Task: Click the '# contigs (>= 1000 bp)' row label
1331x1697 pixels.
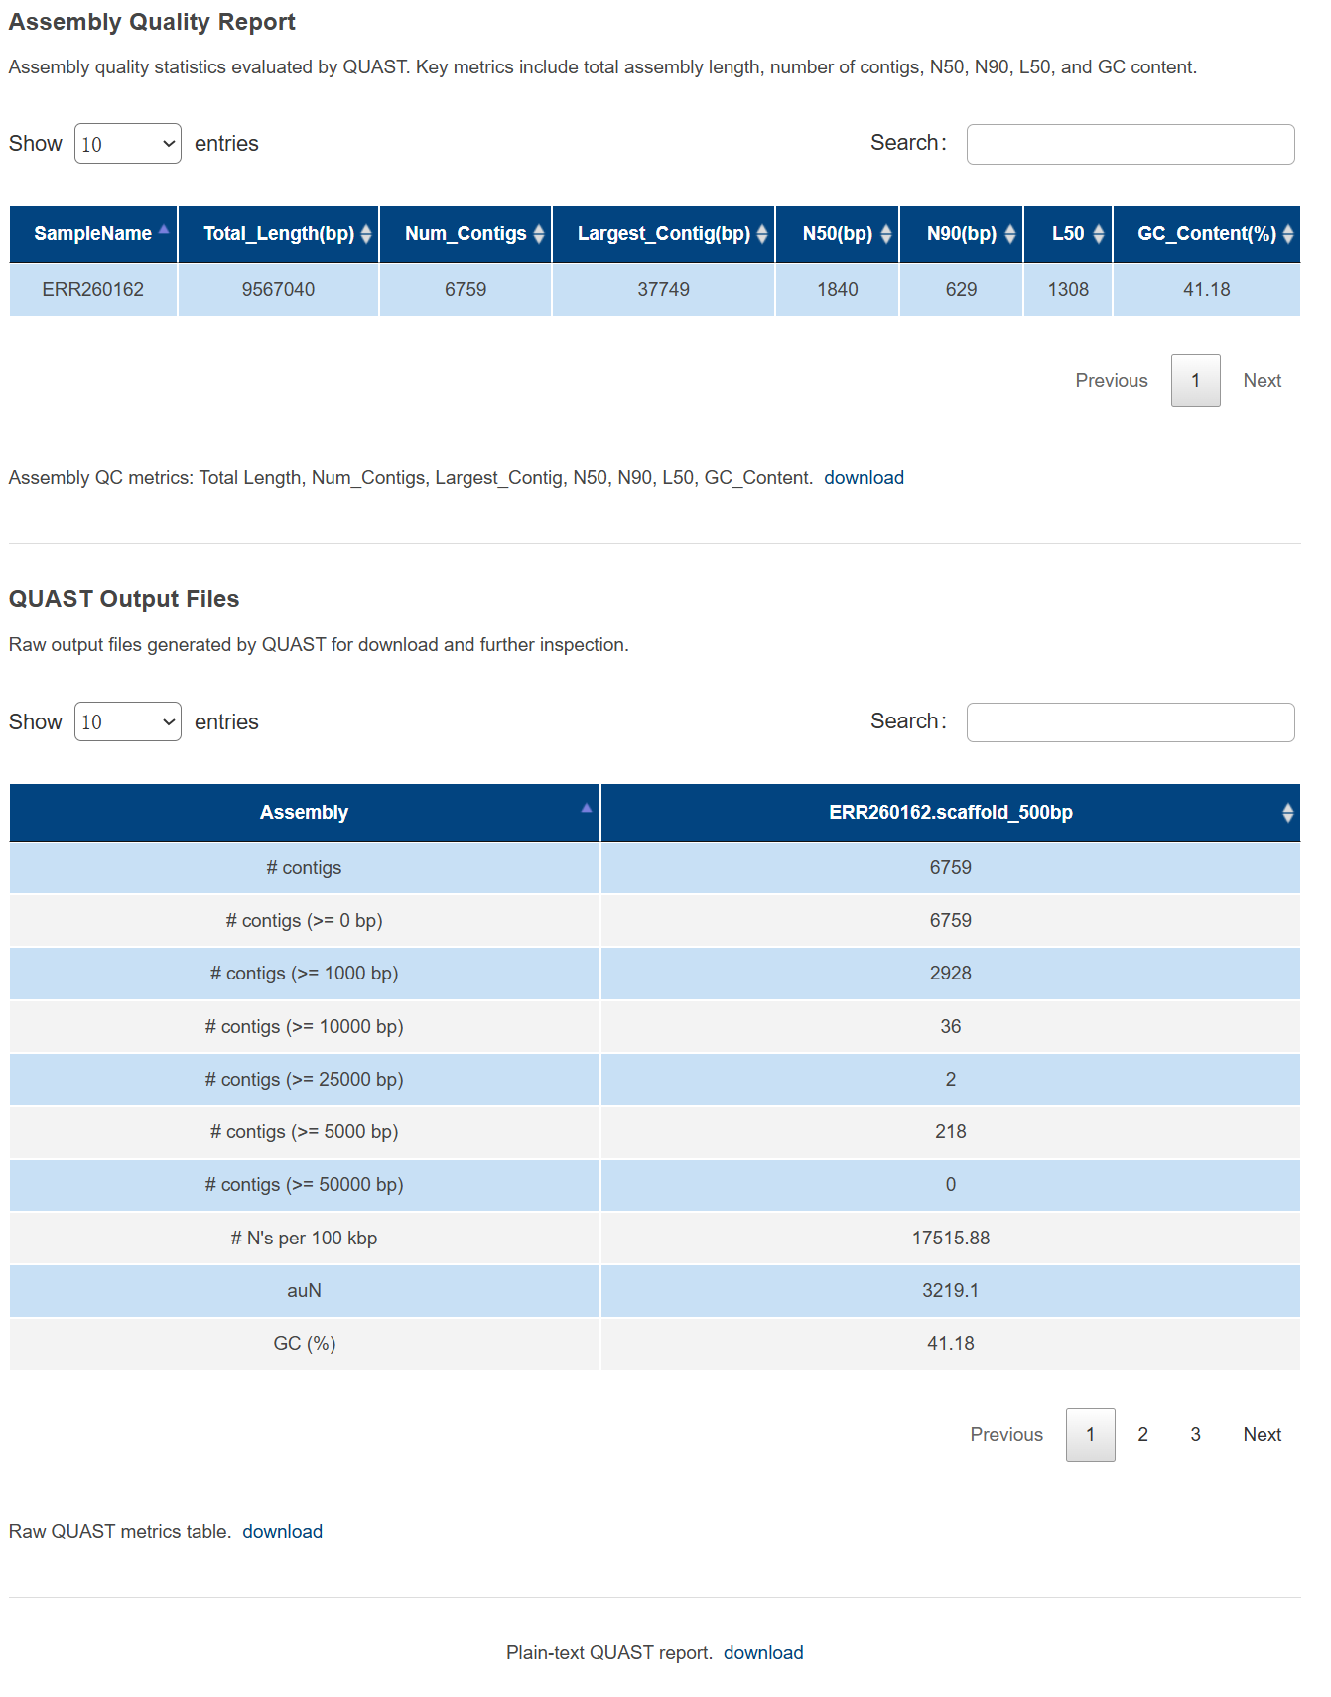Action: click(305, 974)
